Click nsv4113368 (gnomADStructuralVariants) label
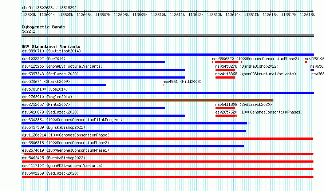Image resolution: width=324 pixels, height=191 pixels. (x=256, y=74)
